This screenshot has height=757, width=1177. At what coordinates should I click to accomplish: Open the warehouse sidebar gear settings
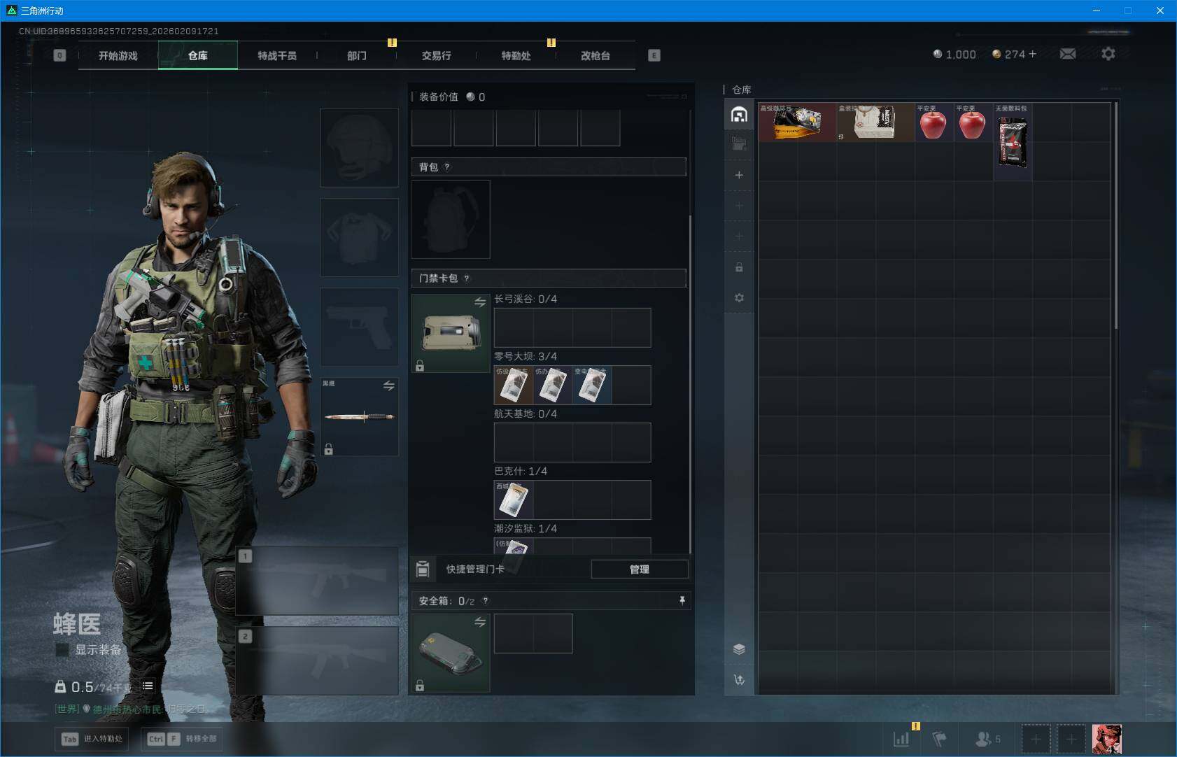coord(739,298)
